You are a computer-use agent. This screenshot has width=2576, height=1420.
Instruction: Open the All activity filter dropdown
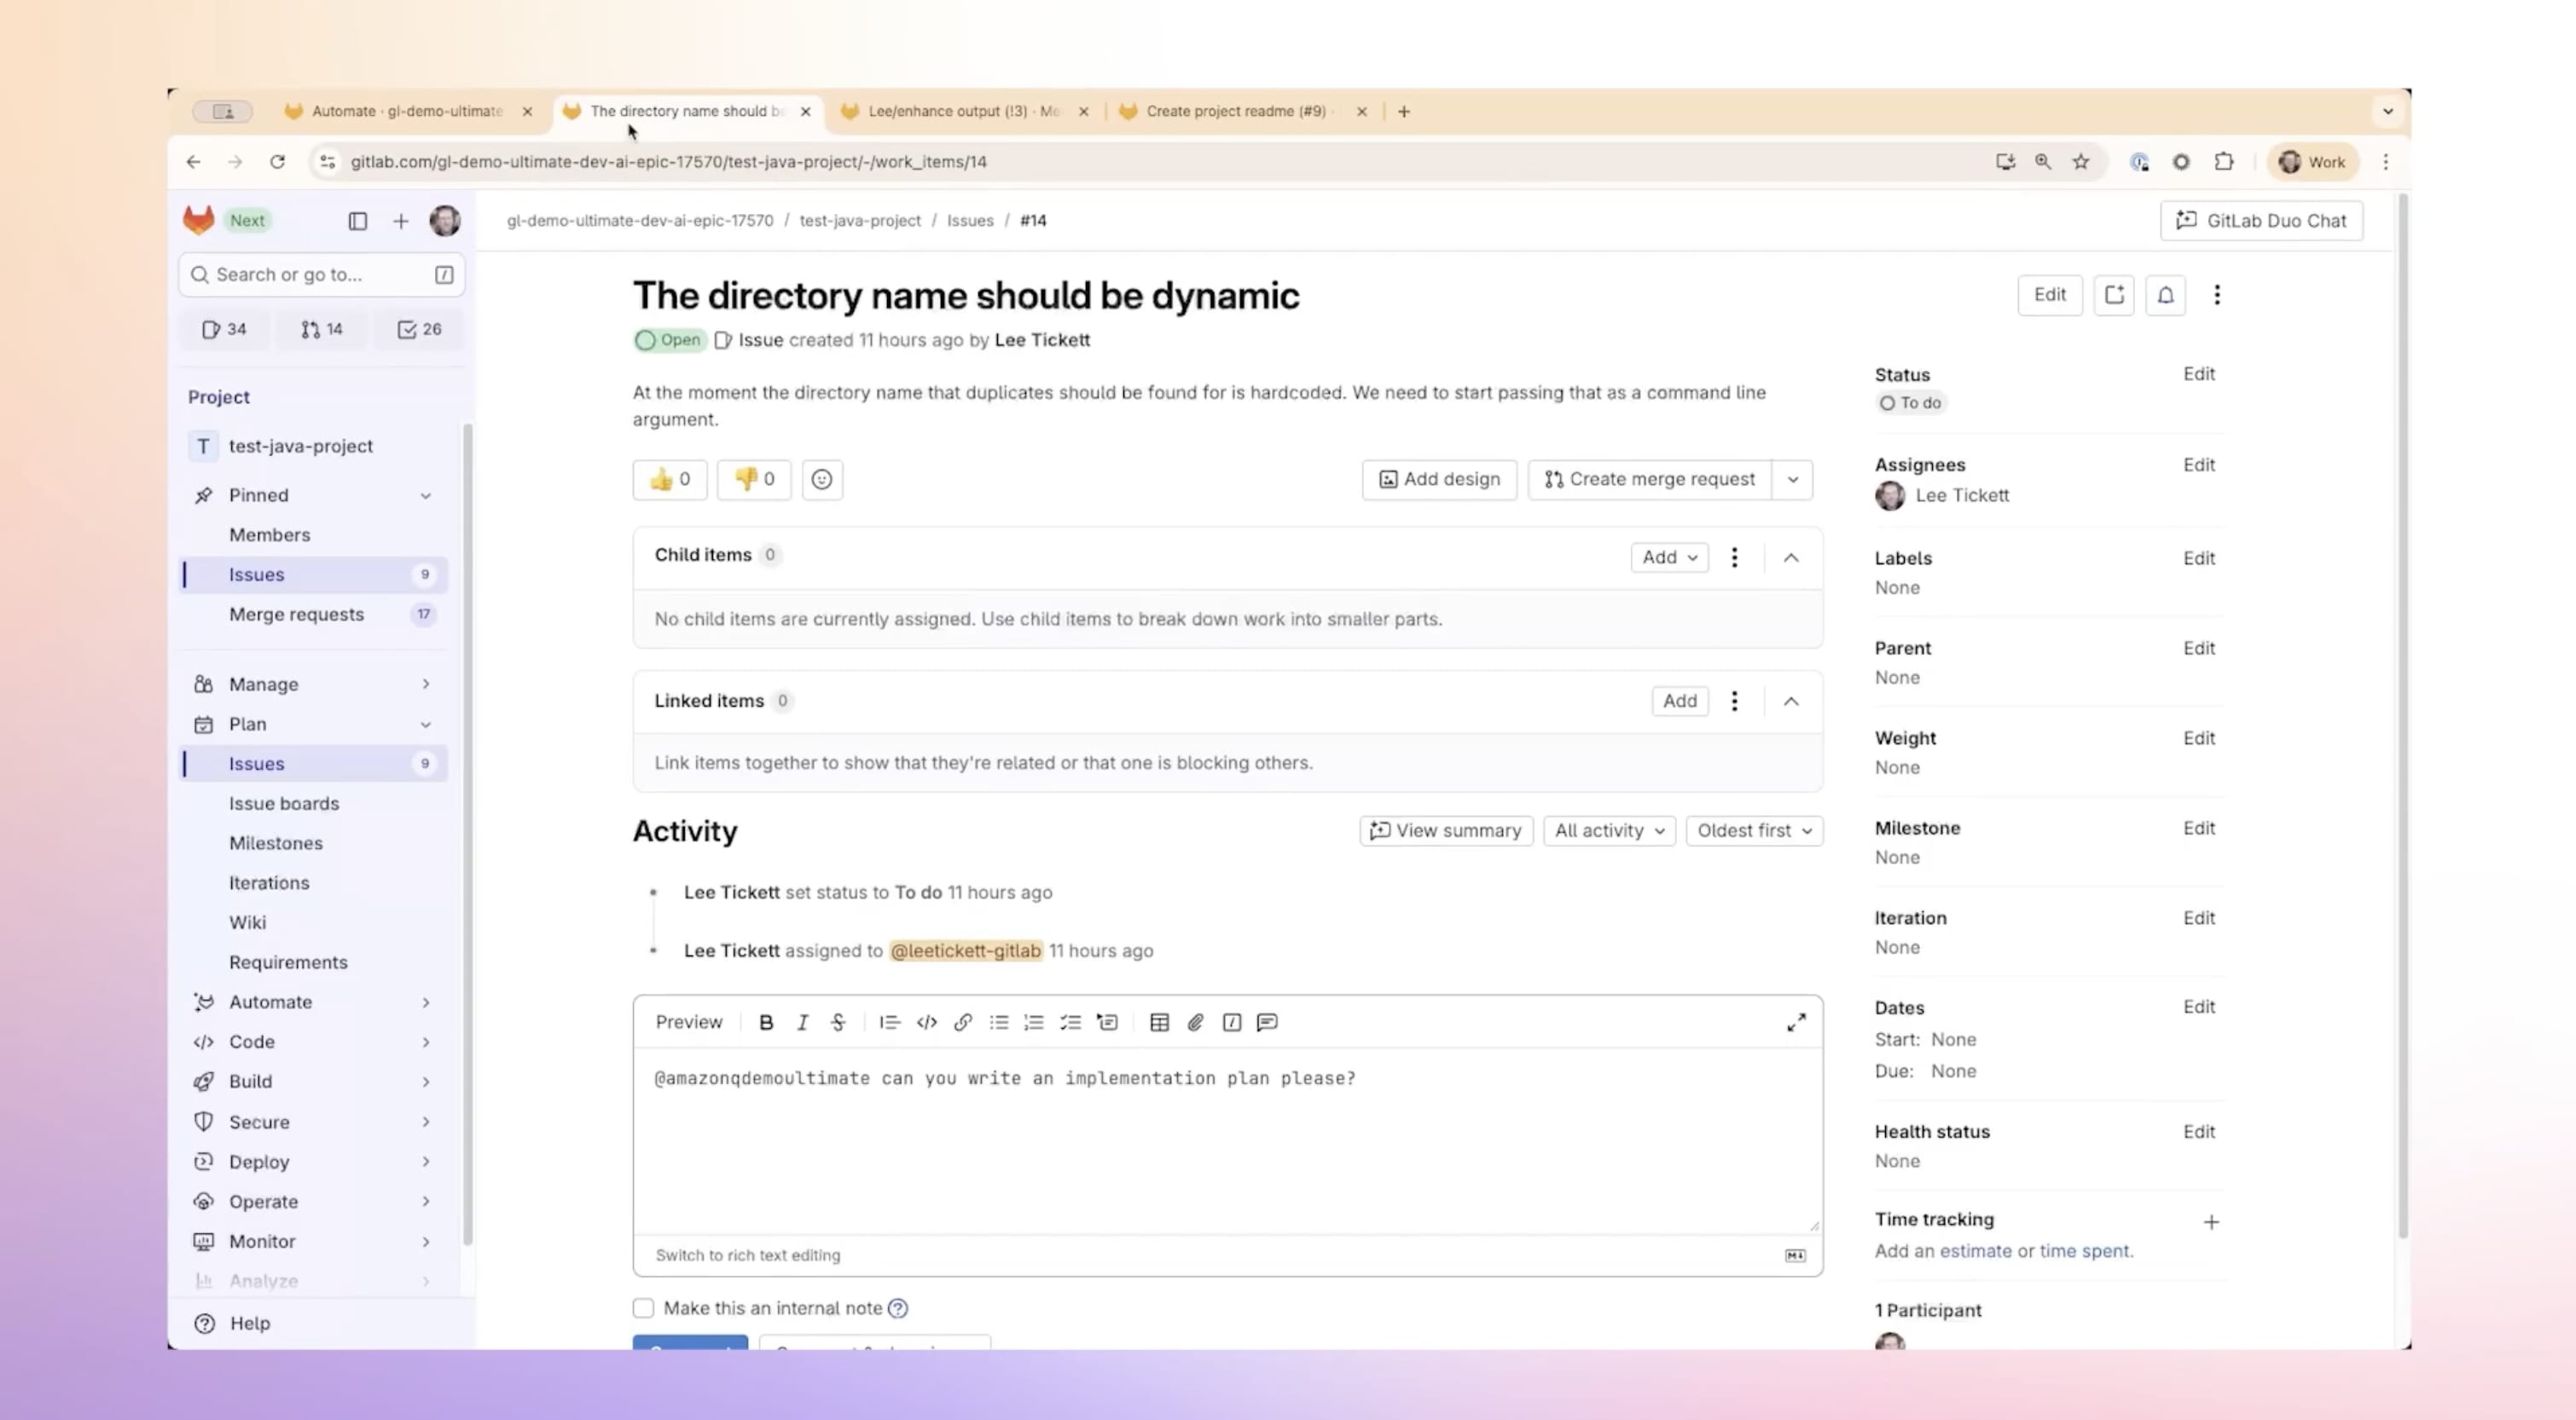click(x=1608, y=830)
